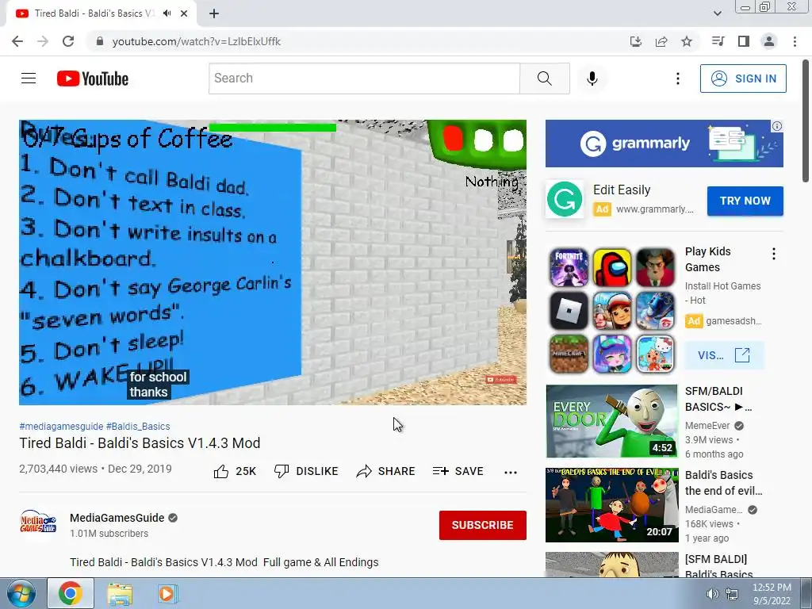Screen dimensions: 812x609
Task: Click the Sign In button
Action: [743, 79]
